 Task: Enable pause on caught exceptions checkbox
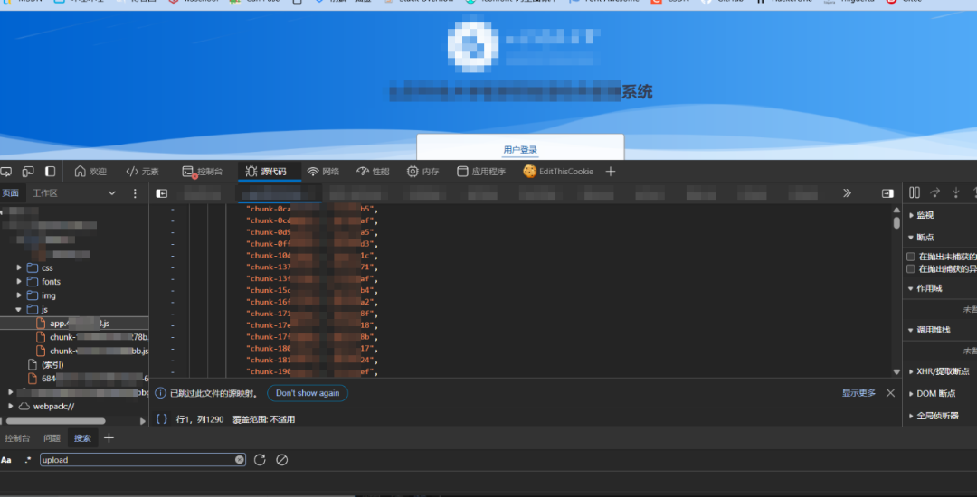click(911, 268)
